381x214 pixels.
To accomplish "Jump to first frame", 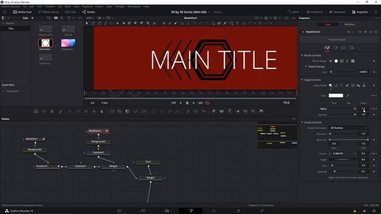I will coord(173,103).
